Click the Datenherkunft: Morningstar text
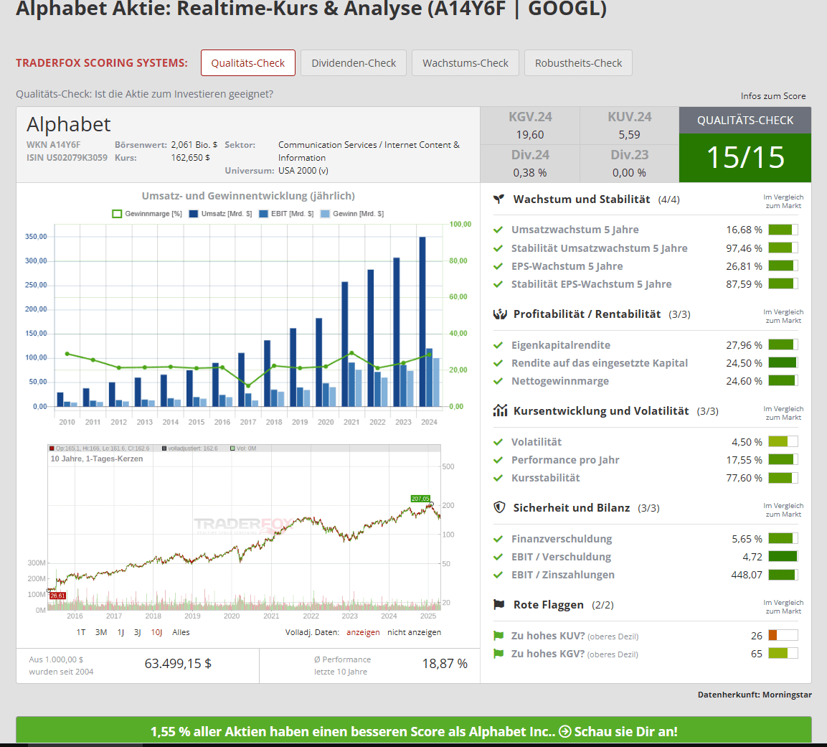Image resolution: width=827 pixels, height=747 pixels. pyautogui.click(x=755, y=695)
